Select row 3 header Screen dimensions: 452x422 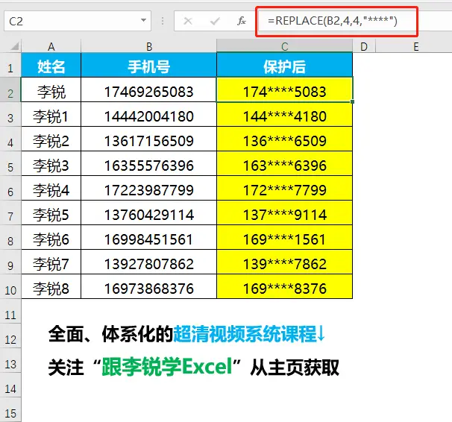[x=10, y=114]
